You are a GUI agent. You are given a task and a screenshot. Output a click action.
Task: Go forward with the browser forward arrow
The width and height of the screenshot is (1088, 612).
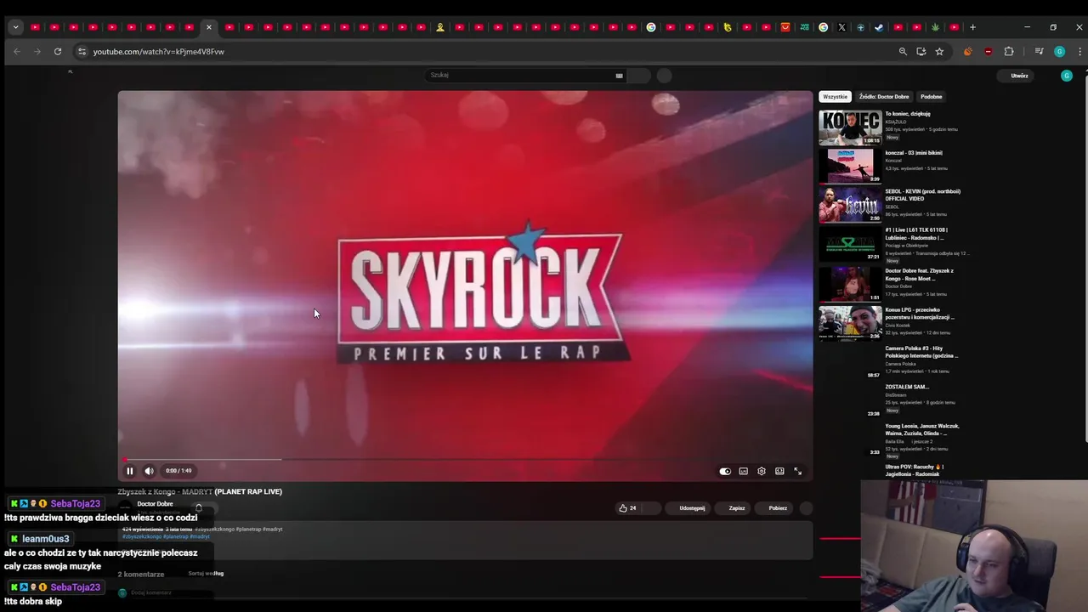[x=37, y=52]
